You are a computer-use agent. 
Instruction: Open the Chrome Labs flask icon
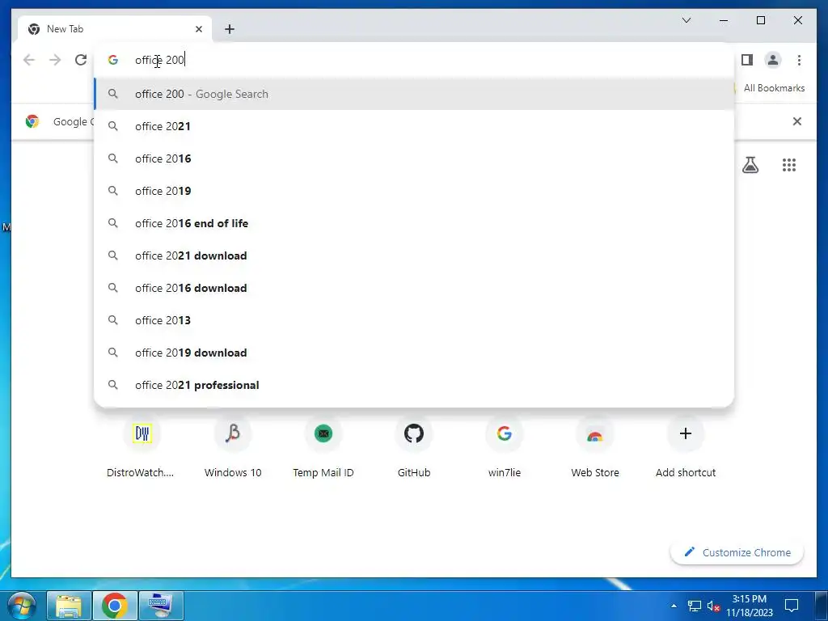(x=750, y=165)
